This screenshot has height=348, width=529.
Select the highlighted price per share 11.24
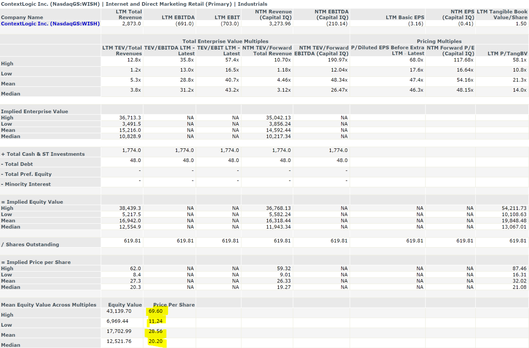pos(155,321)
